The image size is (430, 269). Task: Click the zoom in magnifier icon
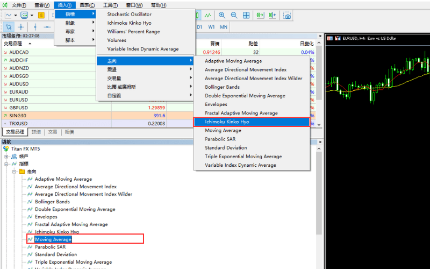[x=222, y=16]
